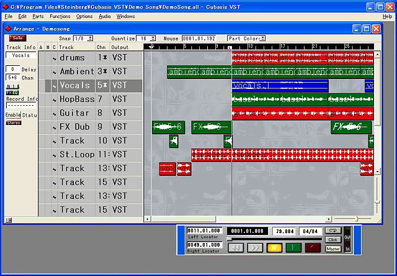Toggle the Master tempo button
Viewport: 397px width, 276px height.
(333, 249)
